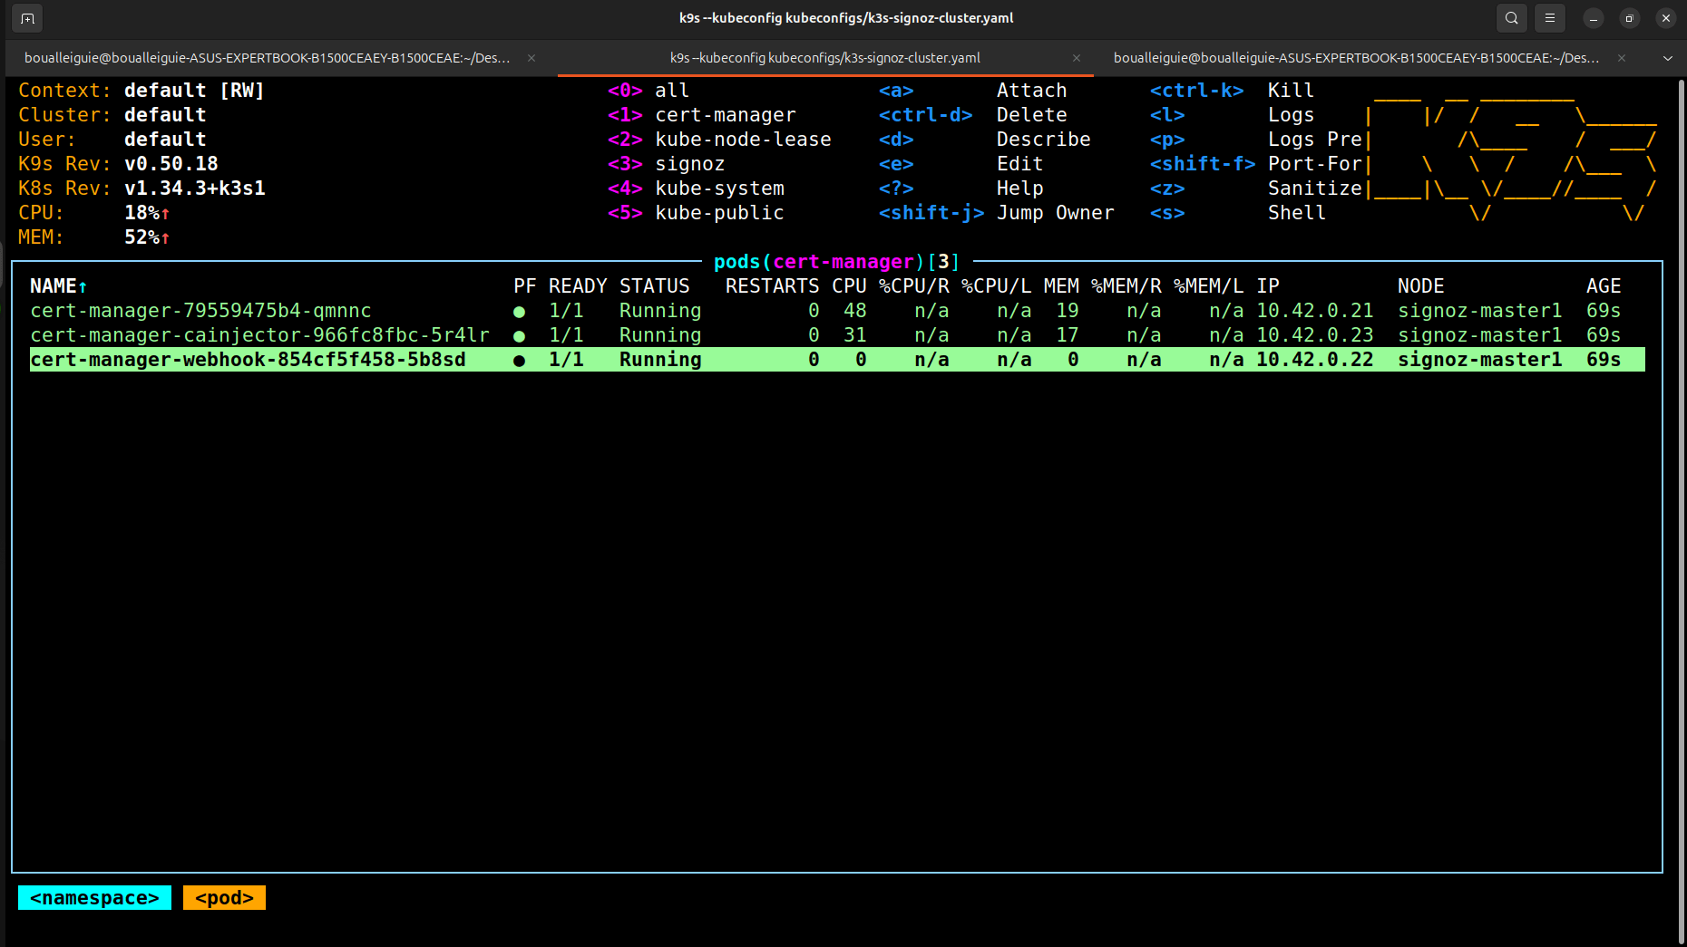Select pod cert-manager-cainjector-966fc8fbc-5r4lr
Viewport: 1687px width, 947px height.
coord(837,335)
